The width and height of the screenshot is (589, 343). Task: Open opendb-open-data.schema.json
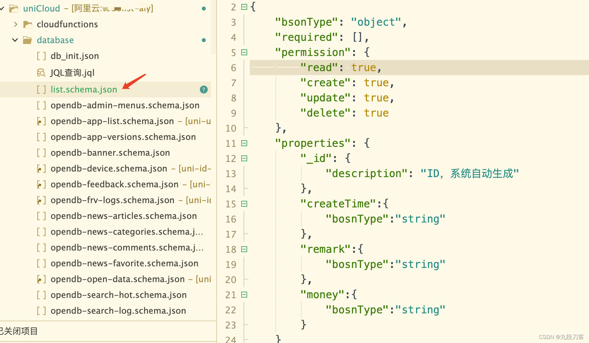coord(118,279)
